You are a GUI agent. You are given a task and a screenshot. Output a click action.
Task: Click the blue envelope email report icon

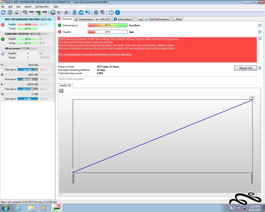point(81,13)
